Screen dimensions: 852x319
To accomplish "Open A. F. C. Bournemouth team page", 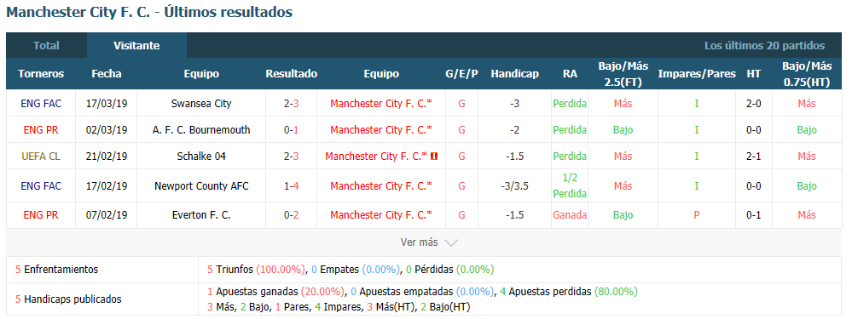I will coord(201,130).
